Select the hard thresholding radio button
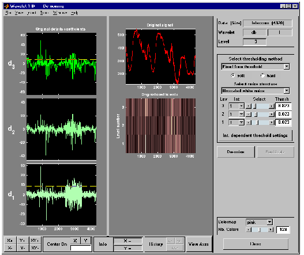Image resolution: width=304 pixels, height=255 pixels. [x=262, y=75]
